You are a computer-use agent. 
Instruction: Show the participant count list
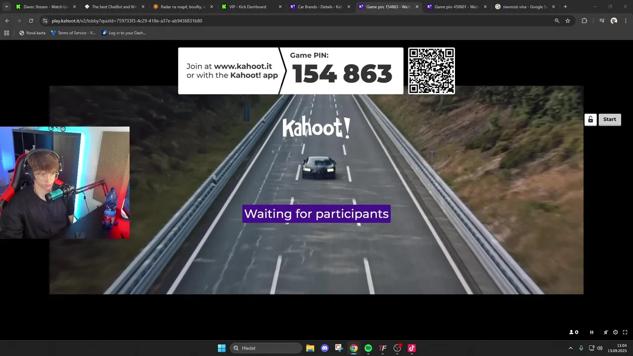[x=574, y=332]
